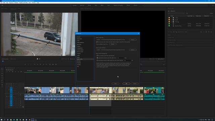
Task: Browse for Media Cache Files location
Action: pos(133,40)
